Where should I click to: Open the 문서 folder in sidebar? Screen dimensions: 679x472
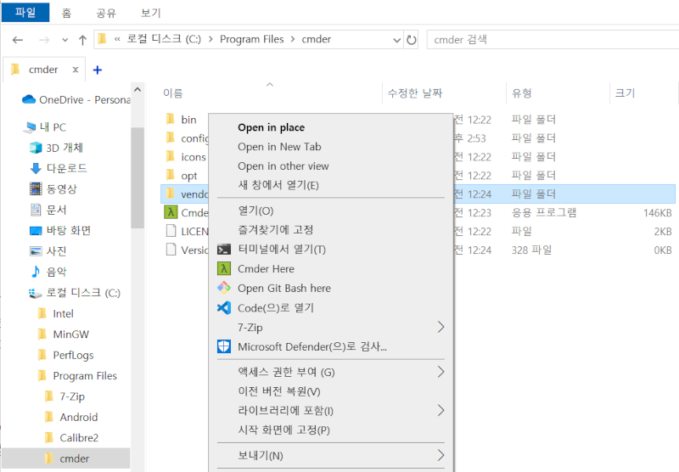pos(48,210)
